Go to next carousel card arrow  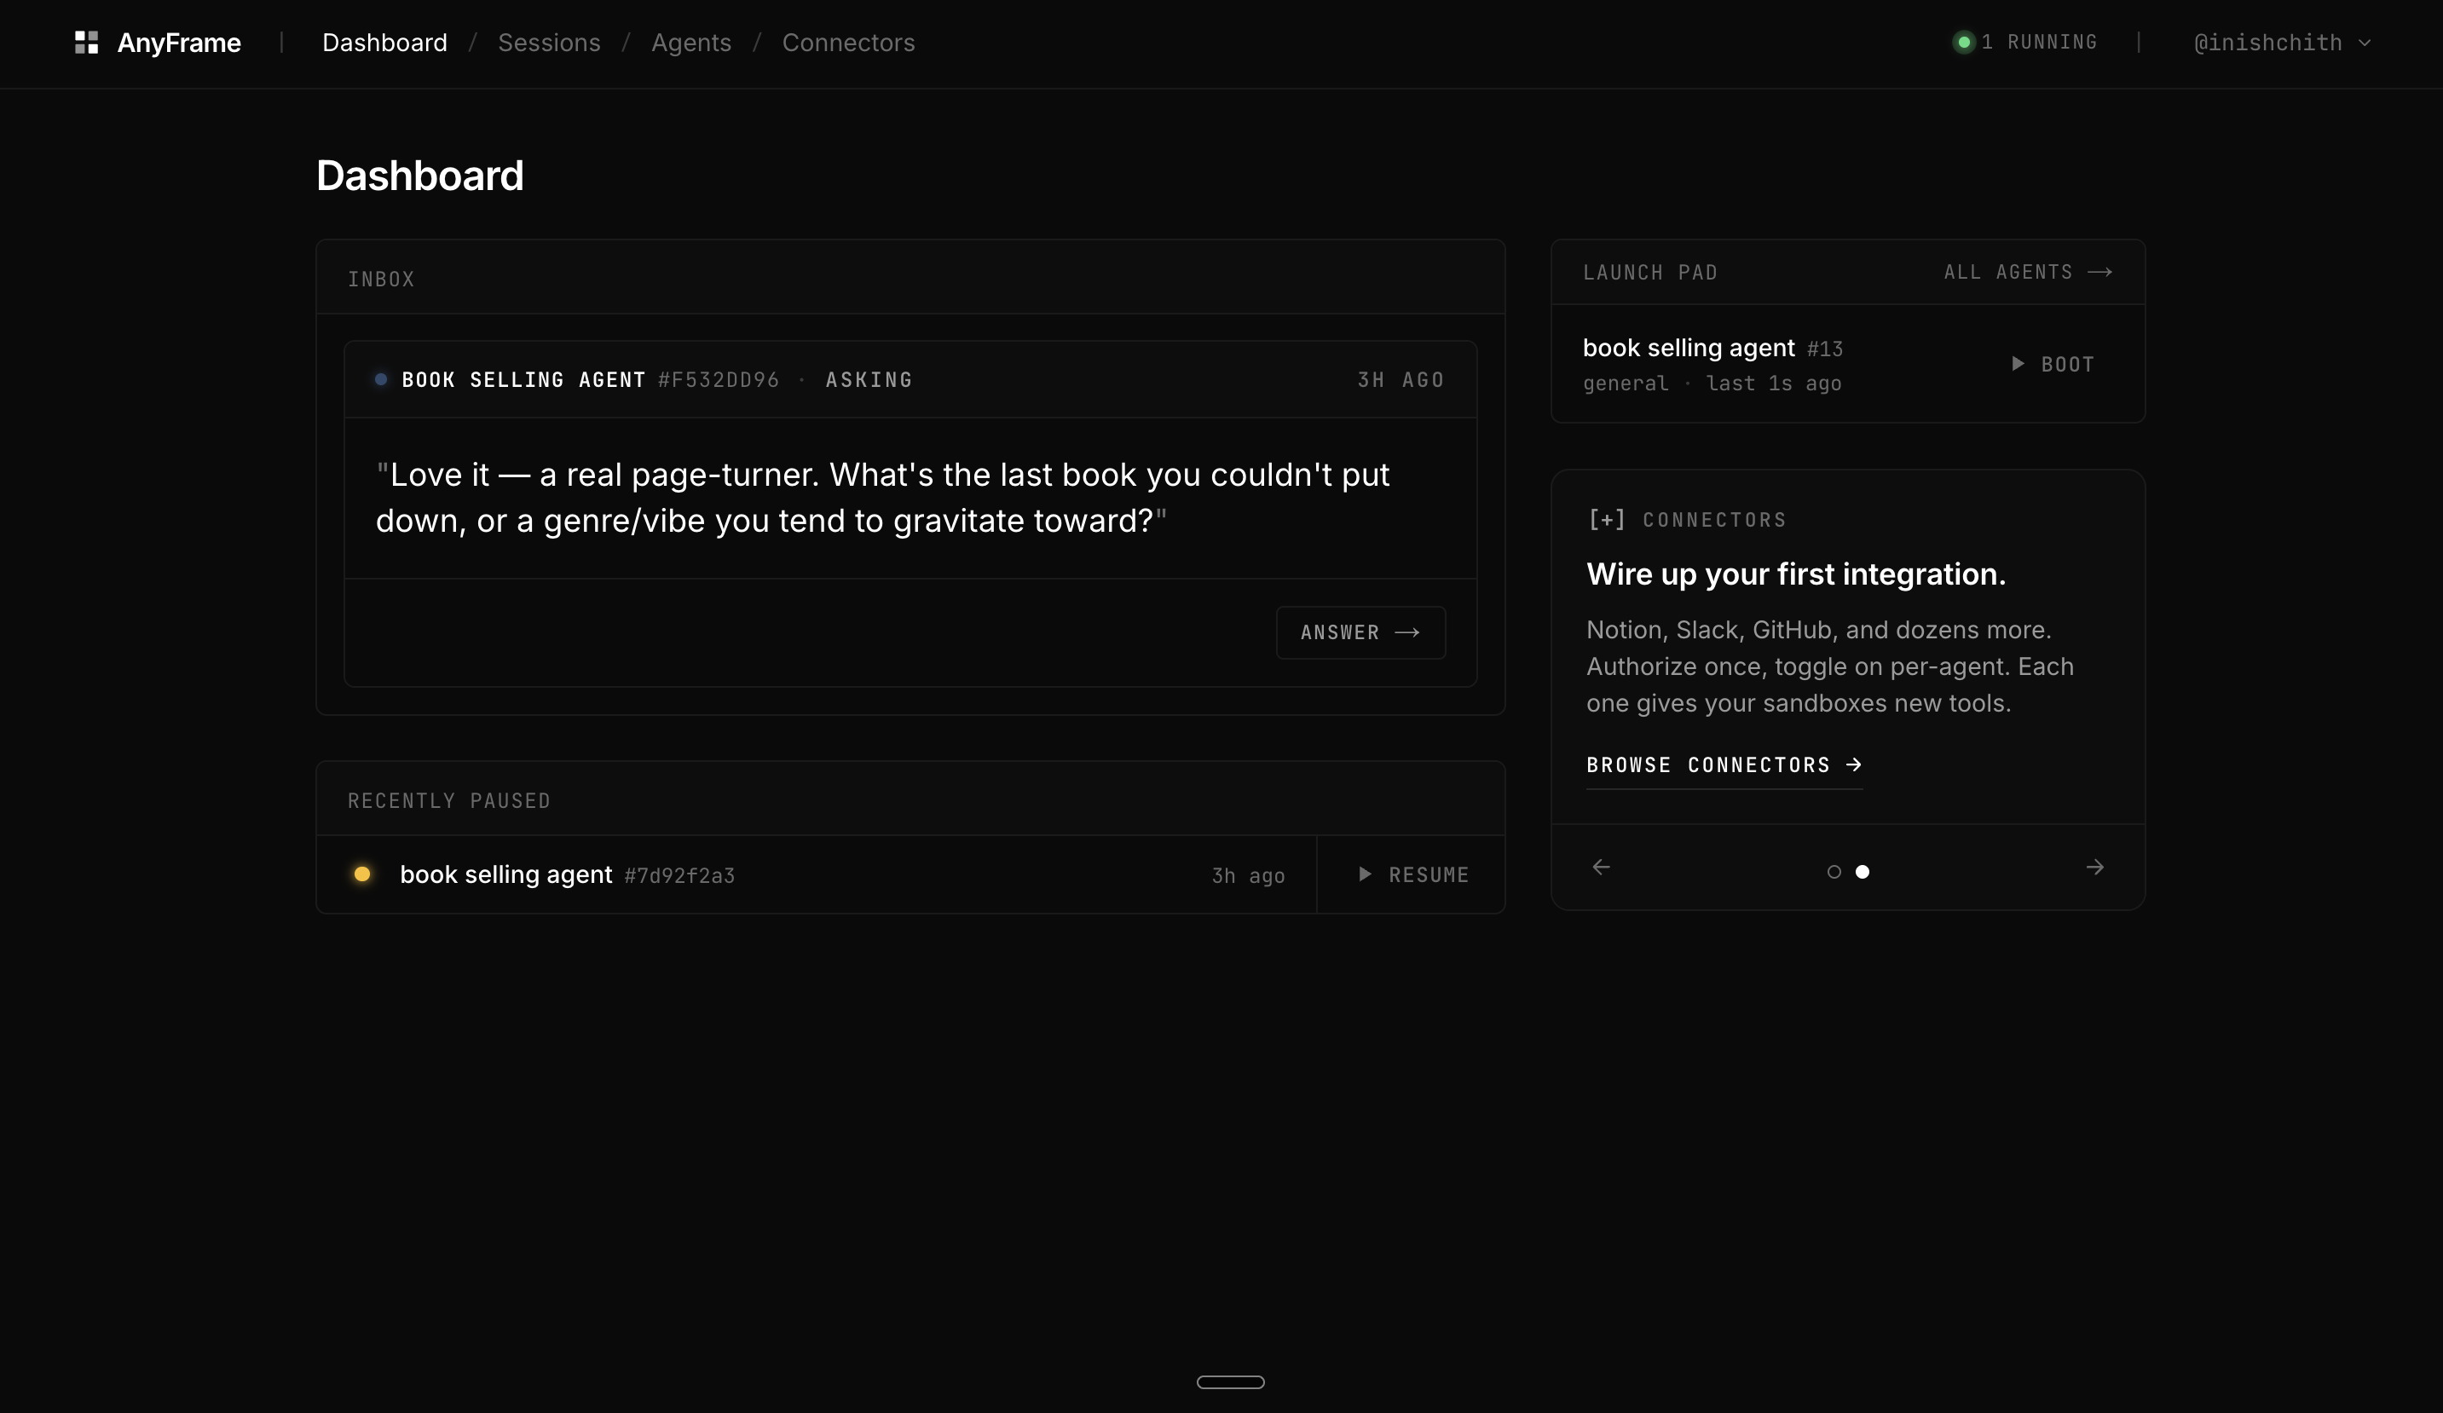tap(2095, 868)
